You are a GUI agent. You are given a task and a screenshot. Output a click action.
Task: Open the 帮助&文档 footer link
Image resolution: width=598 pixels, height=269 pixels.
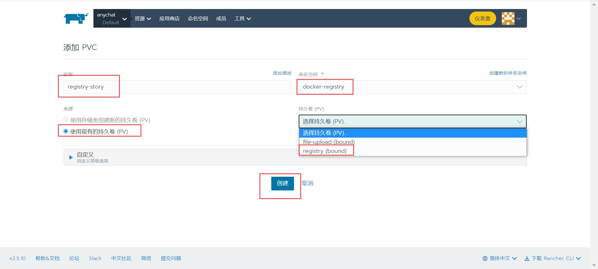[47, 258]
